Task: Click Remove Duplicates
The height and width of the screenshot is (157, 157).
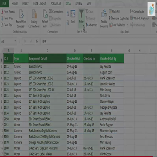Action: pyautogui.click(x=119, y=18)
